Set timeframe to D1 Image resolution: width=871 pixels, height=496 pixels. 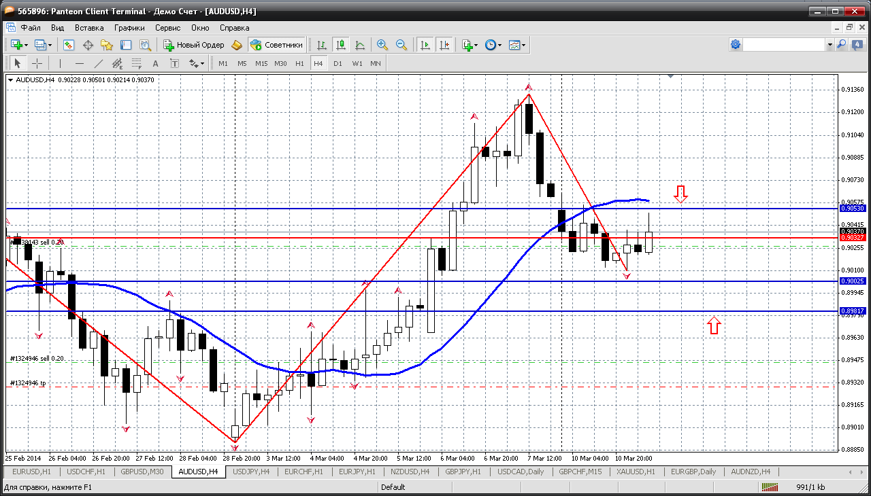[338, 63]
